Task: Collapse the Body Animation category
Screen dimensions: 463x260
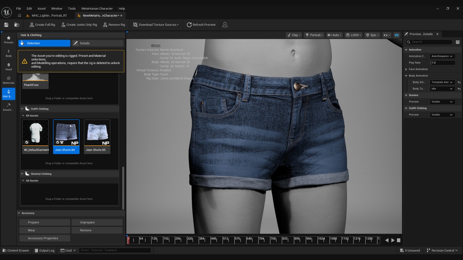Action: pyautogui.click(x=406, y=76)
